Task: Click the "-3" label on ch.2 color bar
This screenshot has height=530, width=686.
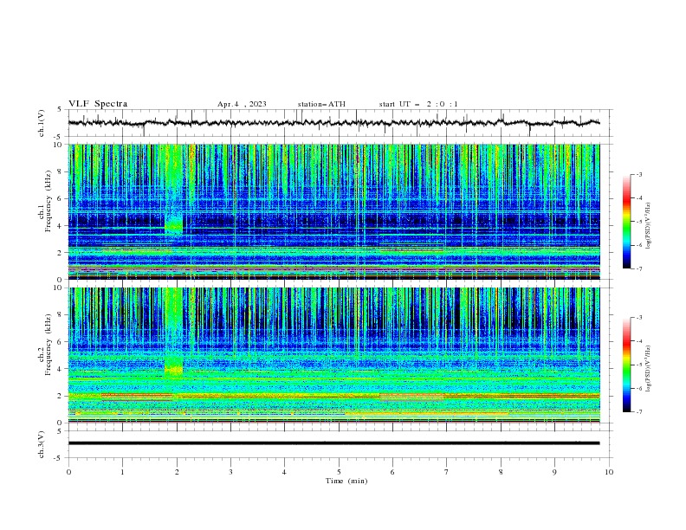Action: 638,318
